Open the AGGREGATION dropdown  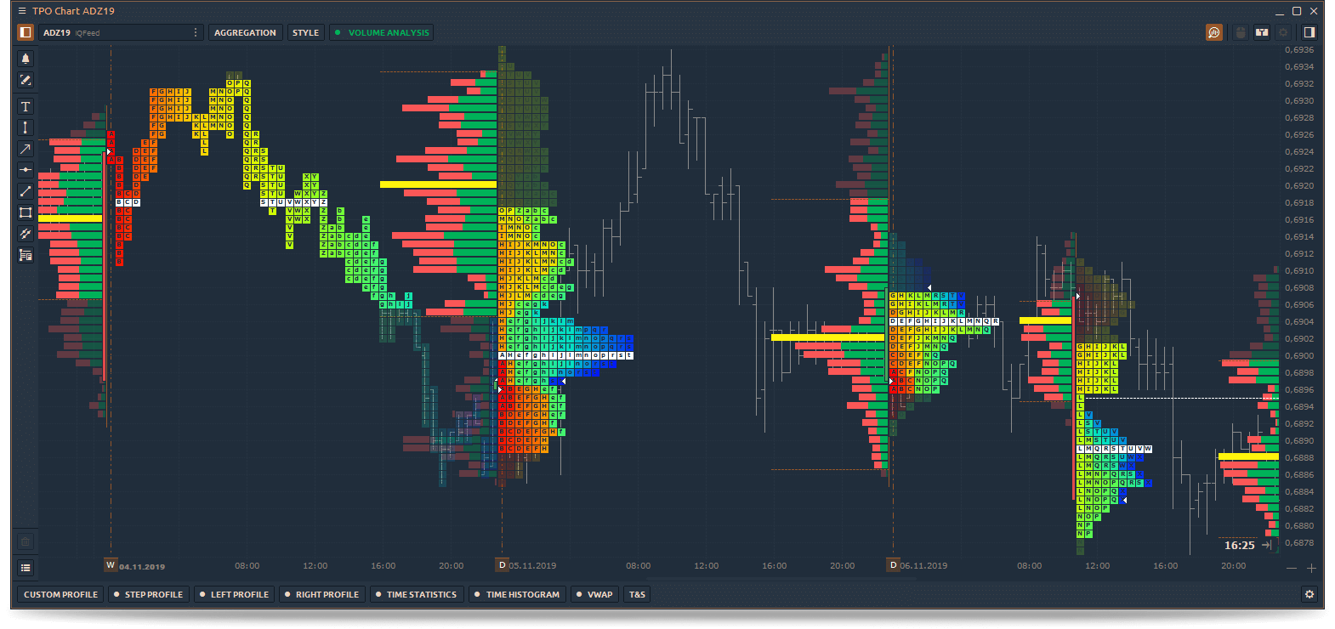pyautogui.click(x=245, y=32)
